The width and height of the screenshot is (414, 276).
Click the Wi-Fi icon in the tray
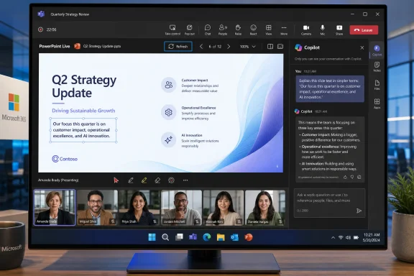coord(341,238)
